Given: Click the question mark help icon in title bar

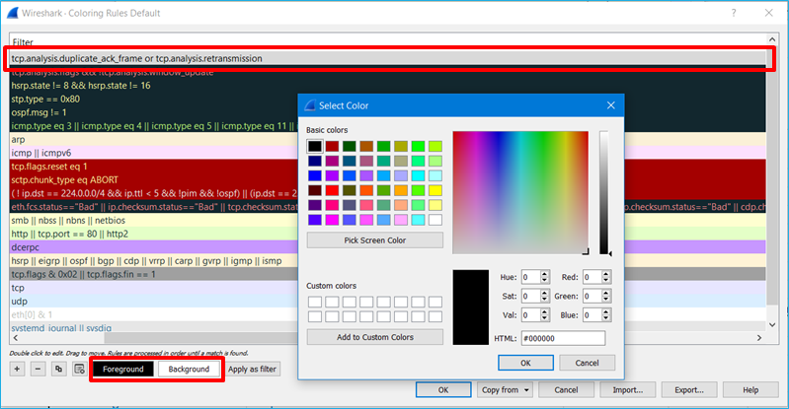Looking at the screenshot, I should 734,13.
